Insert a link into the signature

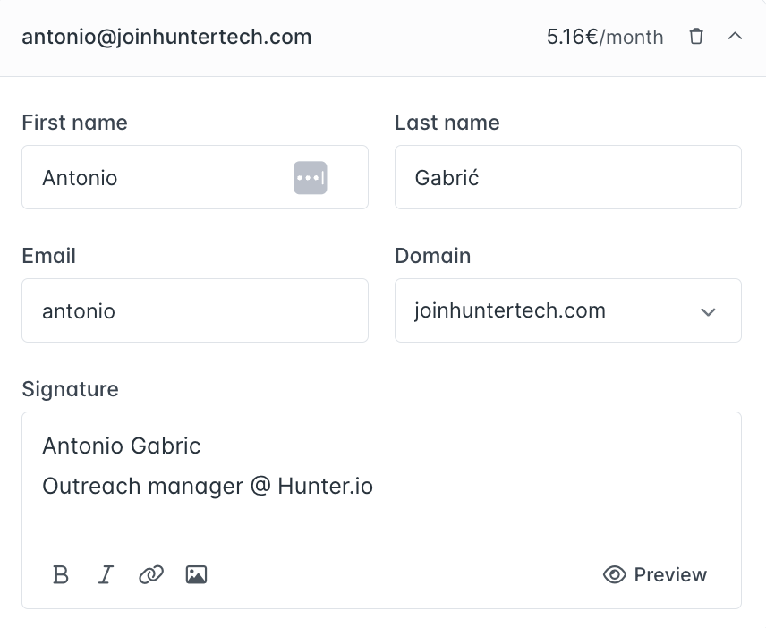pyautogui.click(x=151, y=574)
